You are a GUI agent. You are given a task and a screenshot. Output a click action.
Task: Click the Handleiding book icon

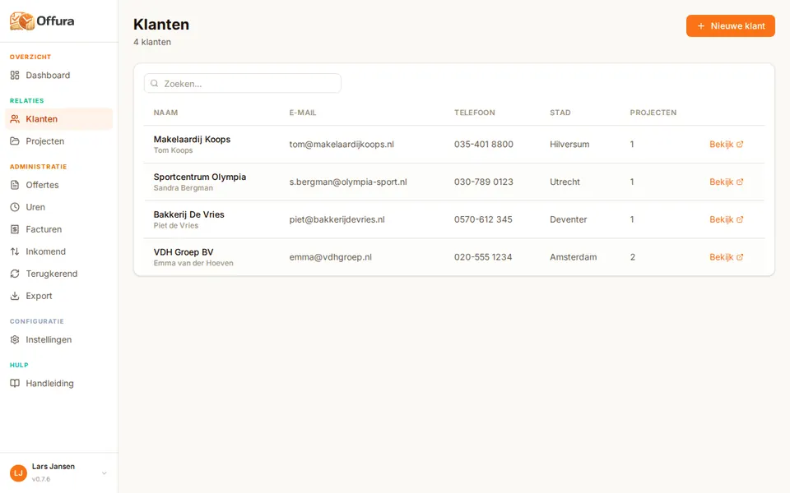[15, 384]
